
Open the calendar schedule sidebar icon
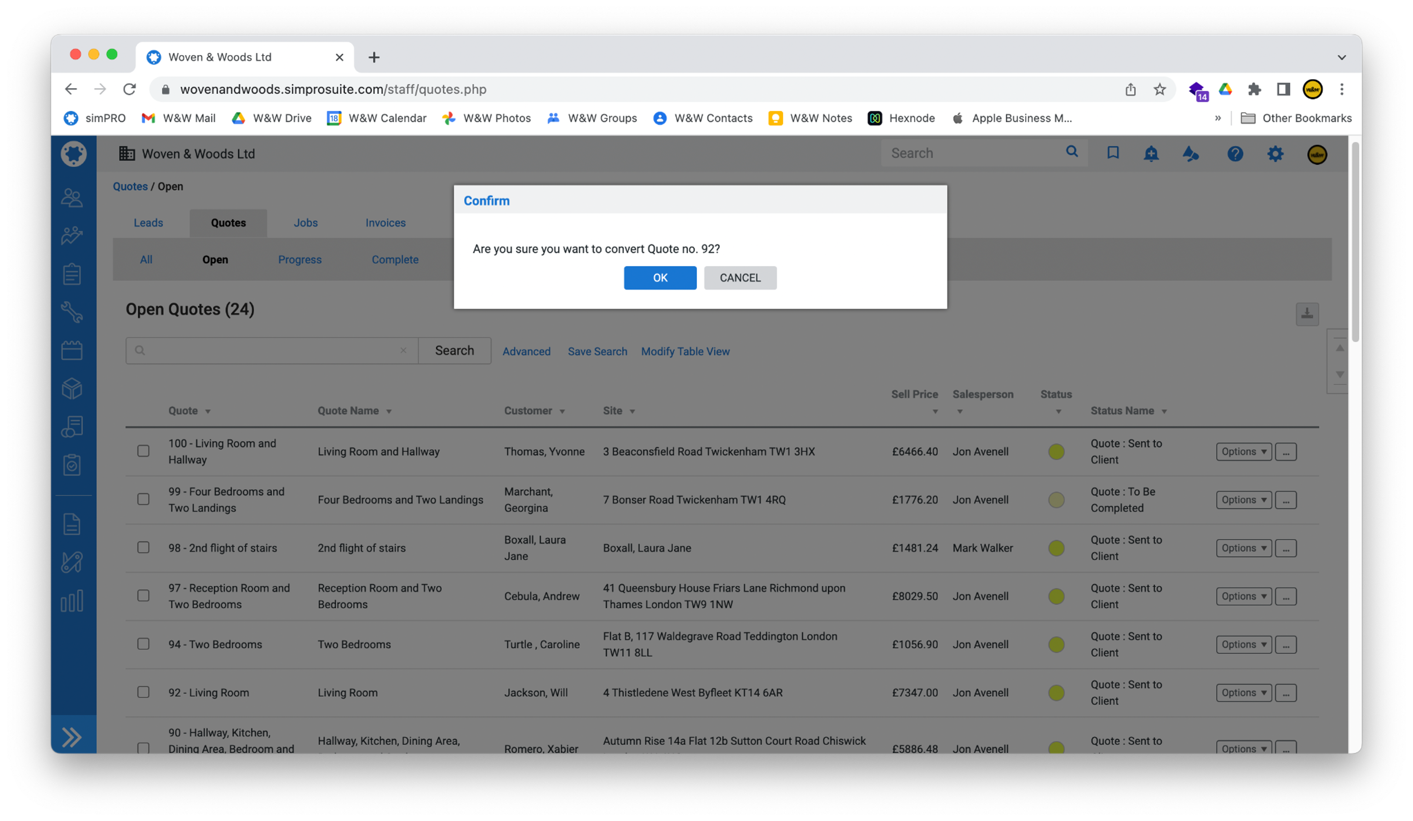click(x=72, y=350)
